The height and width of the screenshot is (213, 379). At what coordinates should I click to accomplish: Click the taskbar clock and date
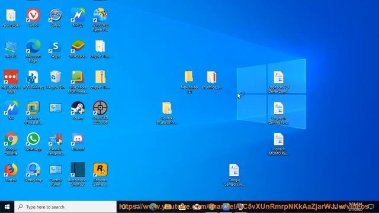tap(355, 207)
